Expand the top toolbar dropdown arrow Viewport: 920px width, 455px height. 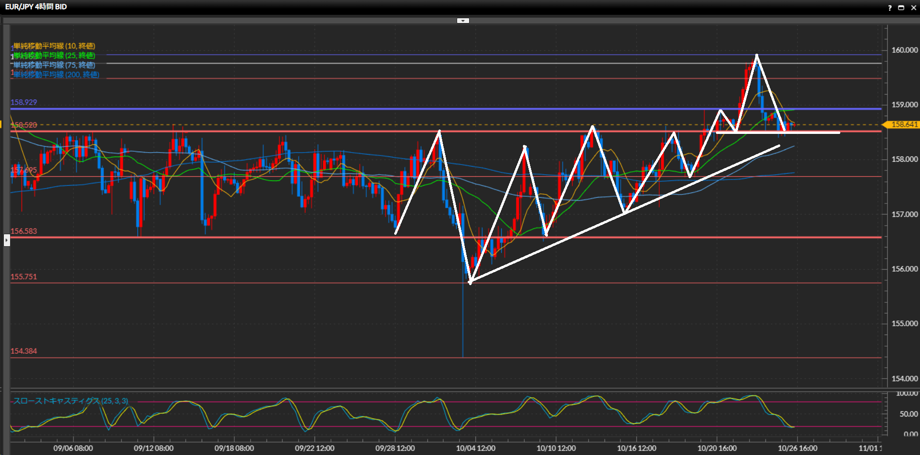coord(463,21)
